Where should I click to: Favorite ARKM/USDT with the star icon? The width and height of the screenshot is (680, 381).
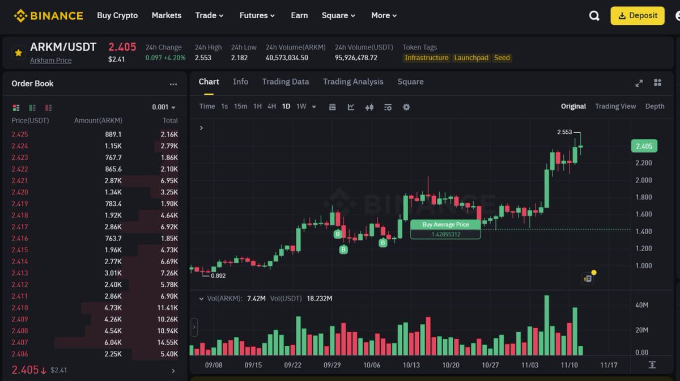click(18, 53)
